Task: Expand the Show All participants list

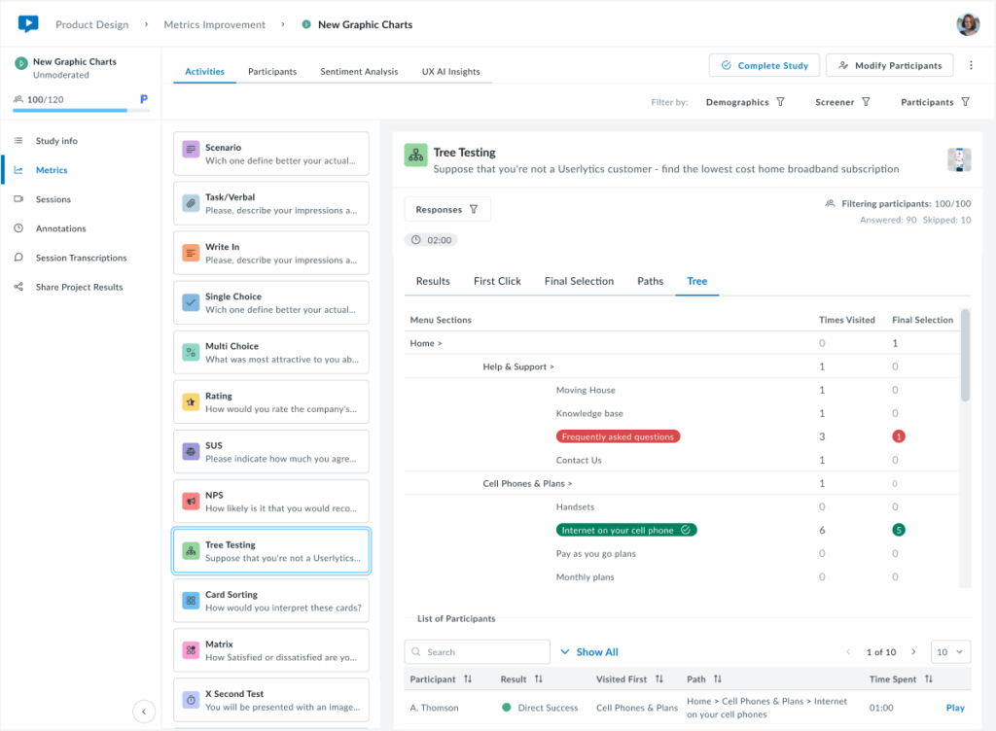Action: pos(589,652)
